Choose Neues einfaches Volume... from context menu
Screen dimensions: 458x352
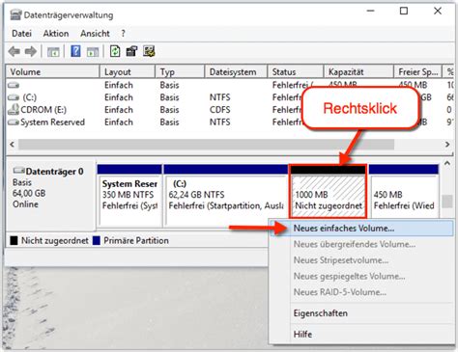360,229
